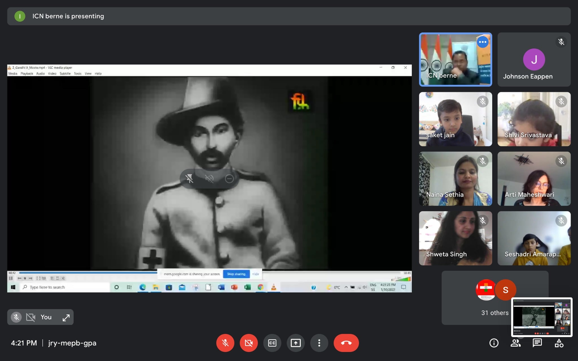Open the Subtitle menu in VLC
The width and height of the screenshot is (578, 361).
[x=65, y=74]
